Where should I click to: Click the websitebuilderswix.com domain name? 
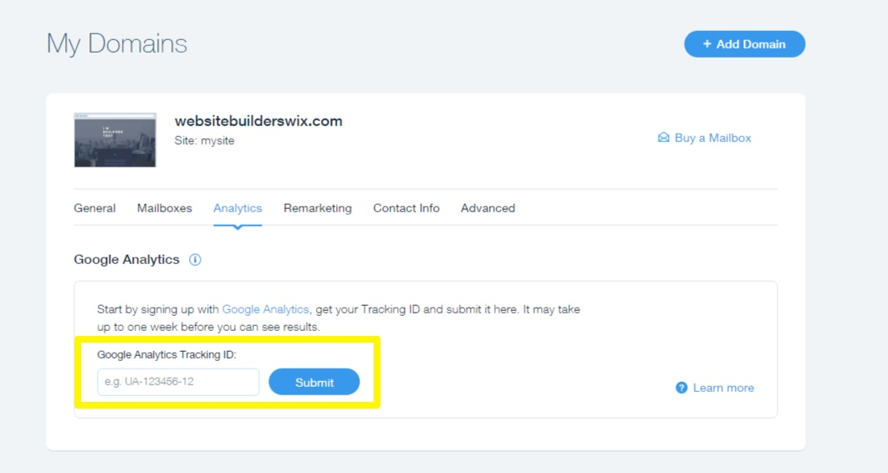[258, 121]
